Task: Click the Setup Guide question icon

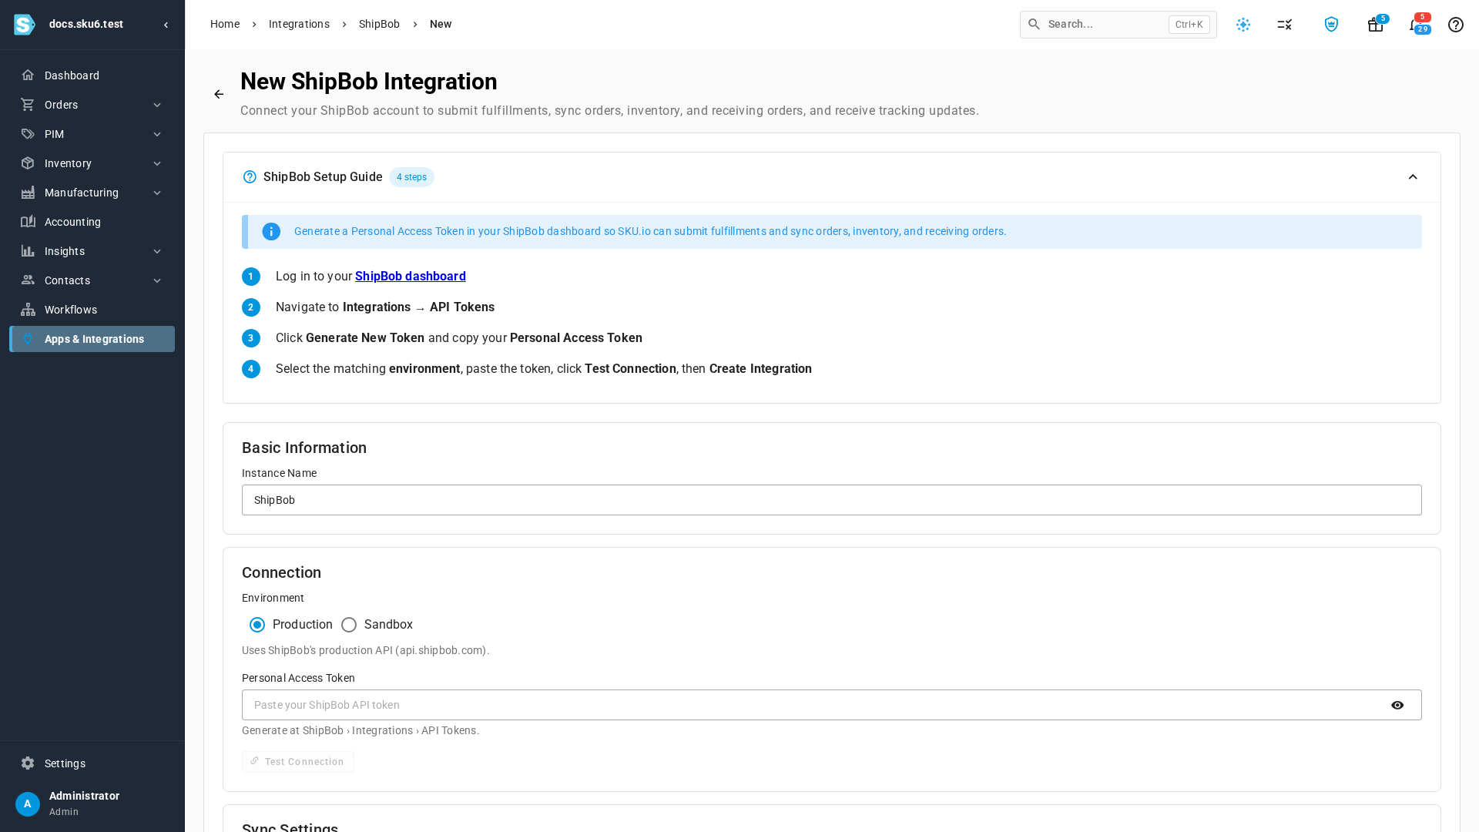Action: click(250, 177)
